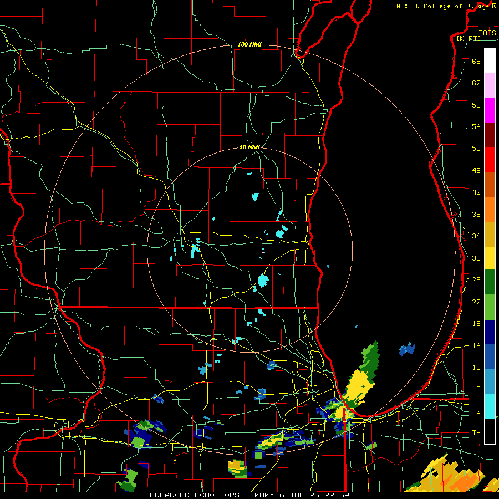Select the dark green legend swatch
This screenshot has height=499, width=499.
[x=490, y=282]
